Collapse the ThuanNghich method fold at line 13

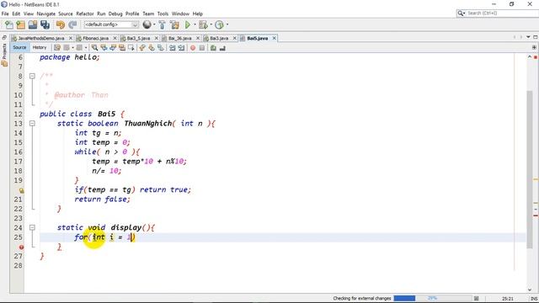32,124
